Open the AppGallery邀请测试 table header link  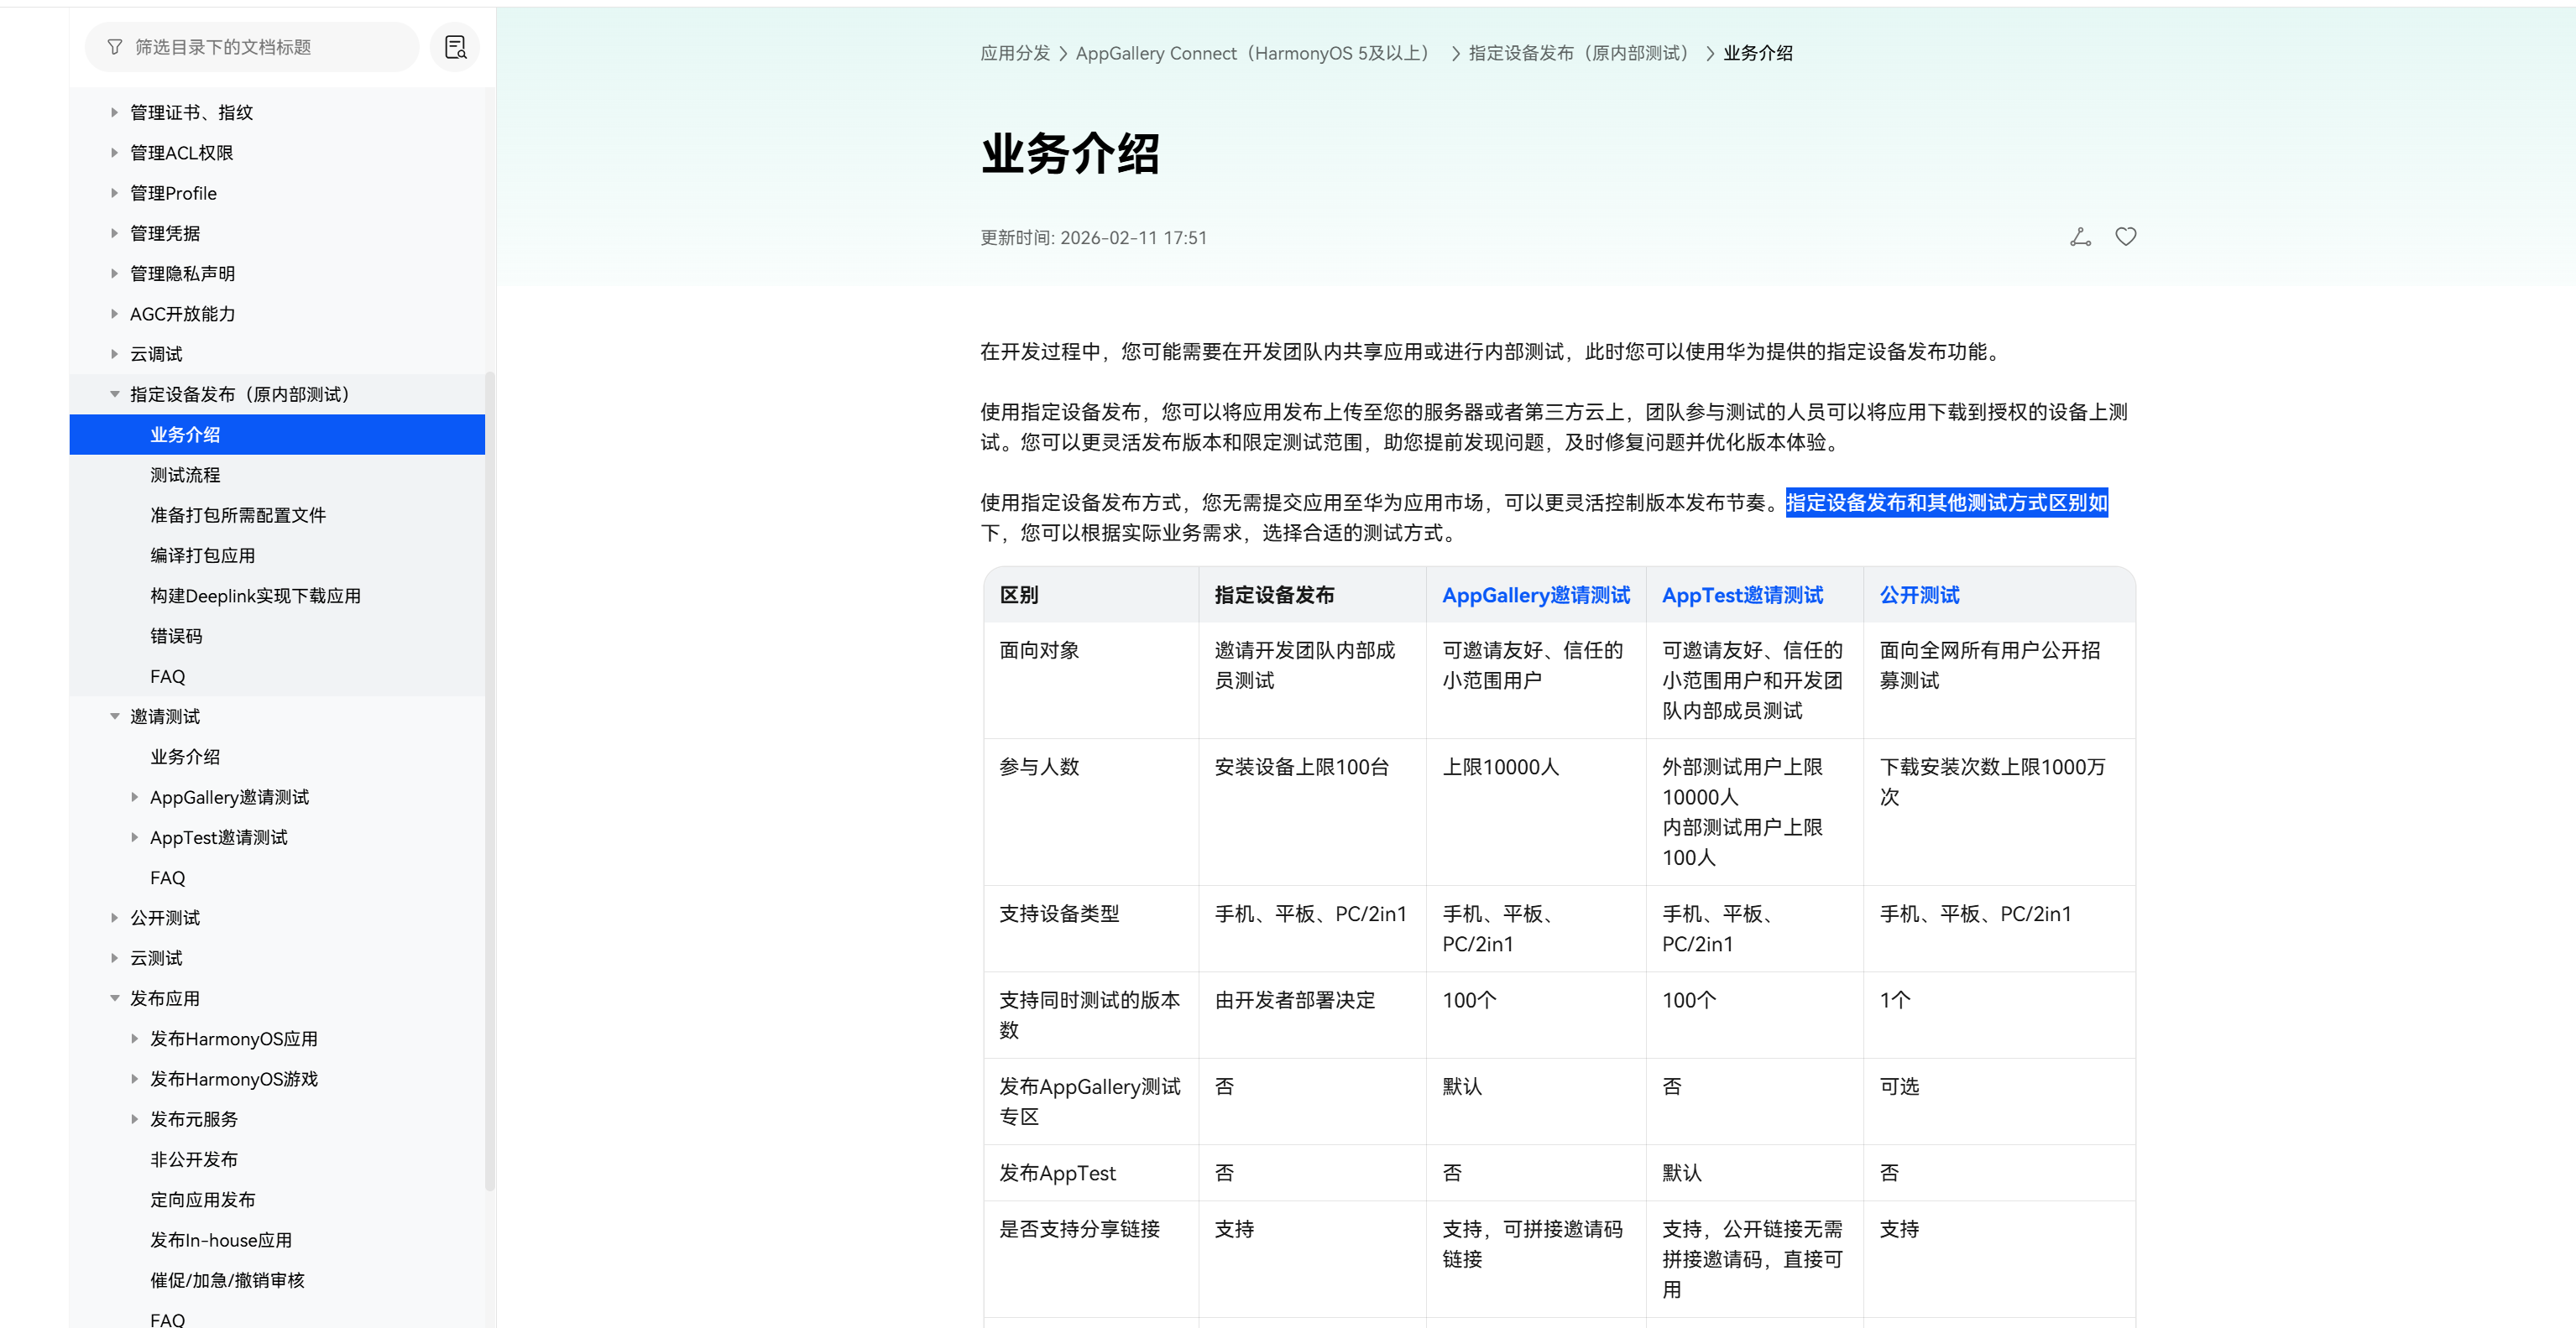pos(1535,595)
